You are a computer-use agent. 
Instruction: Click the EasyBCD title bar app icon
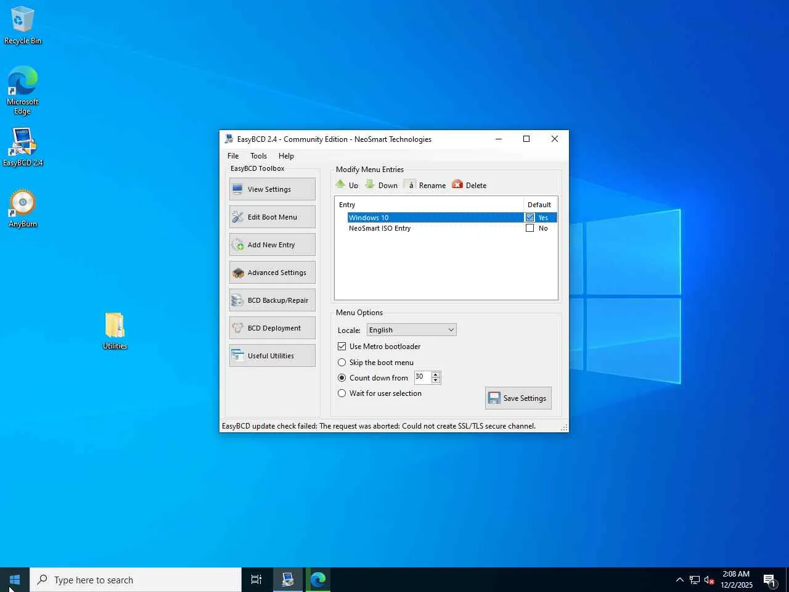[229, 139]
